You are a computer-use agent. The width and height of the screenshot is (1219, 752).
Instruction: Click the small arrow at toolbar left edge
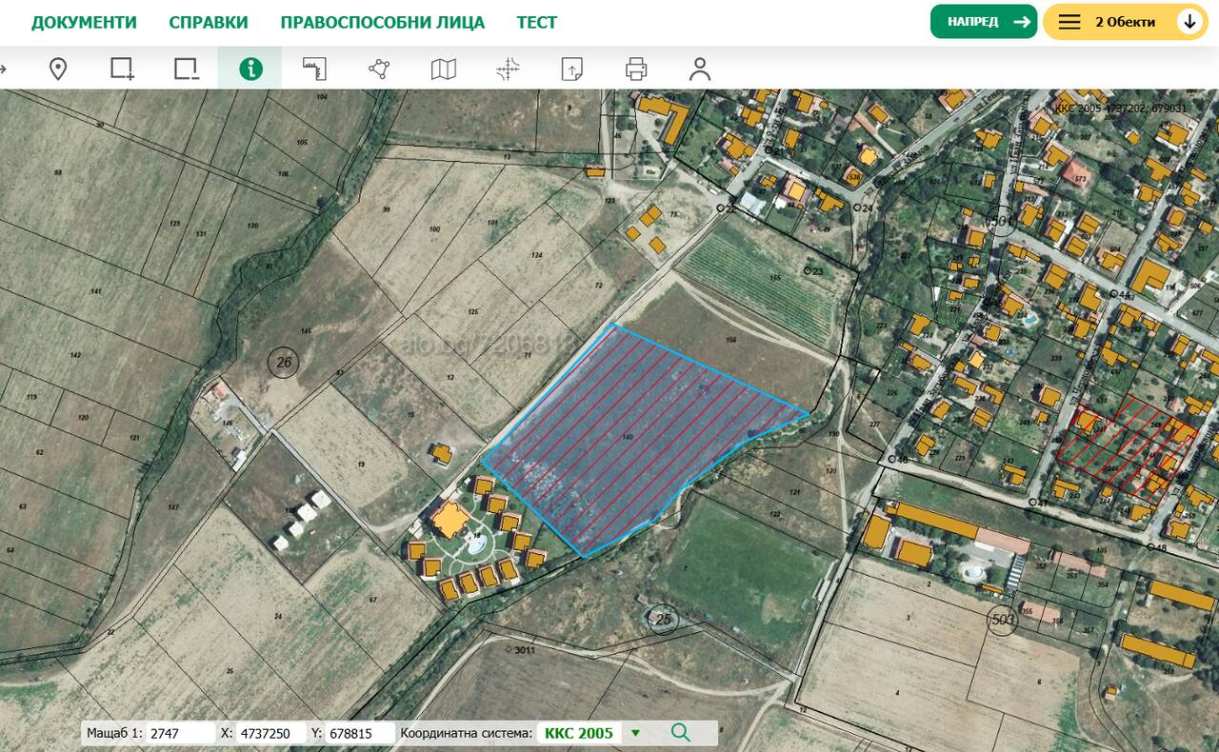[x=4, y=69]
